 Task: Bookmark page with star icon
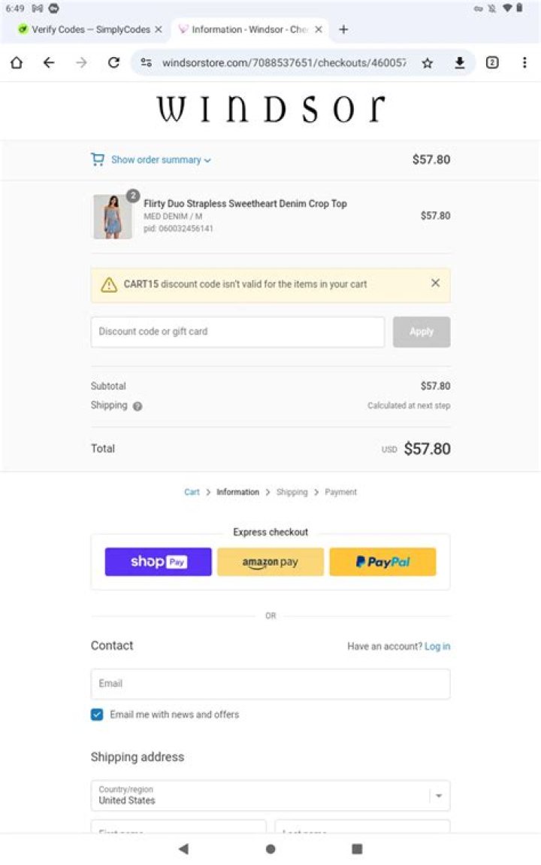(x=428, y=63)
